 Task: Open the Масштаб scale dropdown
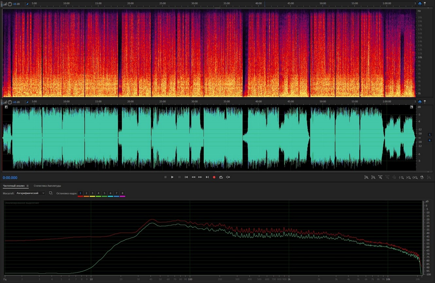[31, 193]
